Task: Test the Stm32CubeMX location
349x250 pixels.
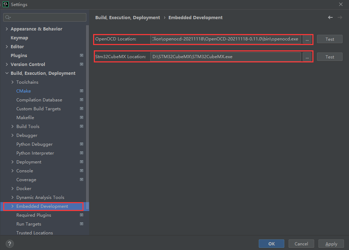Action: coord(330,57)
